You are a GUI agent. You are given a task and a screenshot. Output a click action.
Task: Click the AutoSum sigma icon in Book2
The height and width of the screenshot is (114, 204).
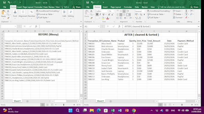click(186, 11)
